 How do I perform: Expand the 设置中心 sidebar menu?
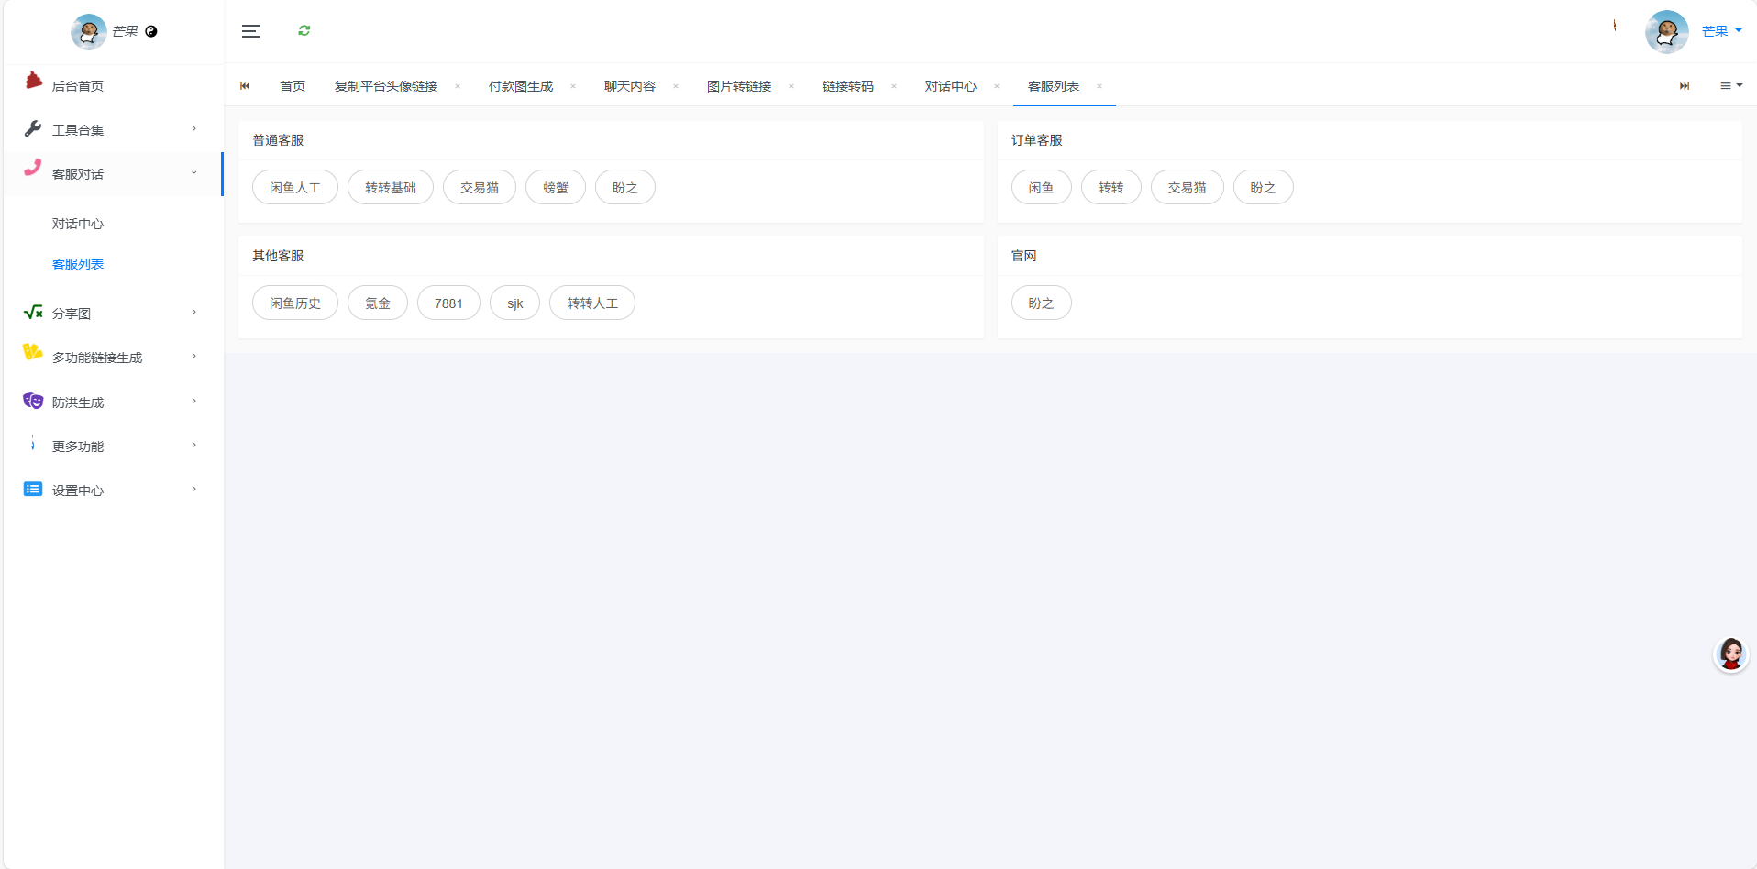click(x=110, y=490)
